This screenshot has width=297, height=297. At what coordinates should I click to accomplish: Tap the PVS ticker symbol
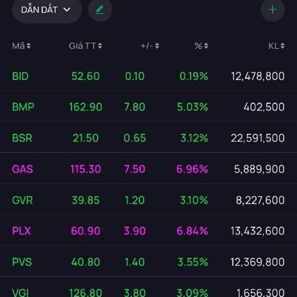pyautogui.click(x=22, y=262)
